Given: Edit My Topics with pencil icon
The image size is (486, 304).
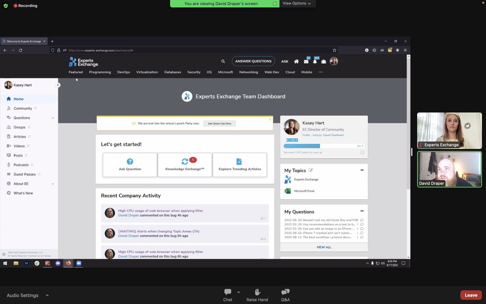Looking at the screenshot, I should tap(311, 170).
